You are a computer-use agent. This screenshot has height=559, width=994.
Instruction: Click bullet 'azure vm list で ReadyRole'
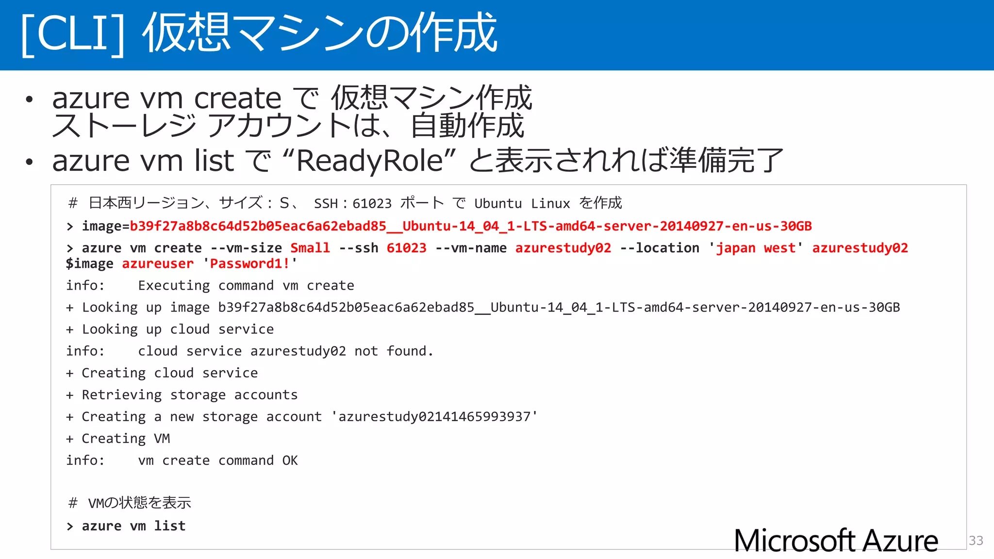click(417, 160)
